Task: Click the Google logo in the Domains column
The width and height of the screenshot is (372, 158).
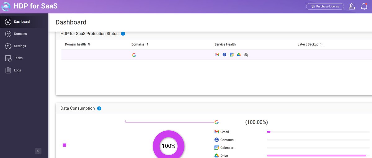Action: click(134, 55)
